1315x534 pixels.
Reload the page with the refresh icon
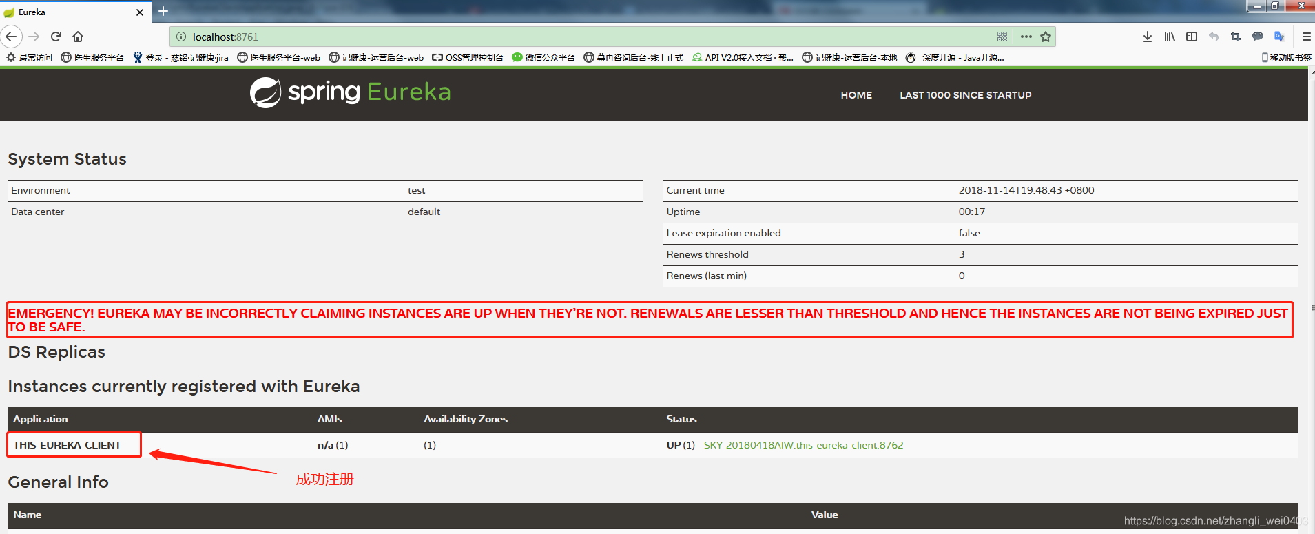click(x=56, y=37)
